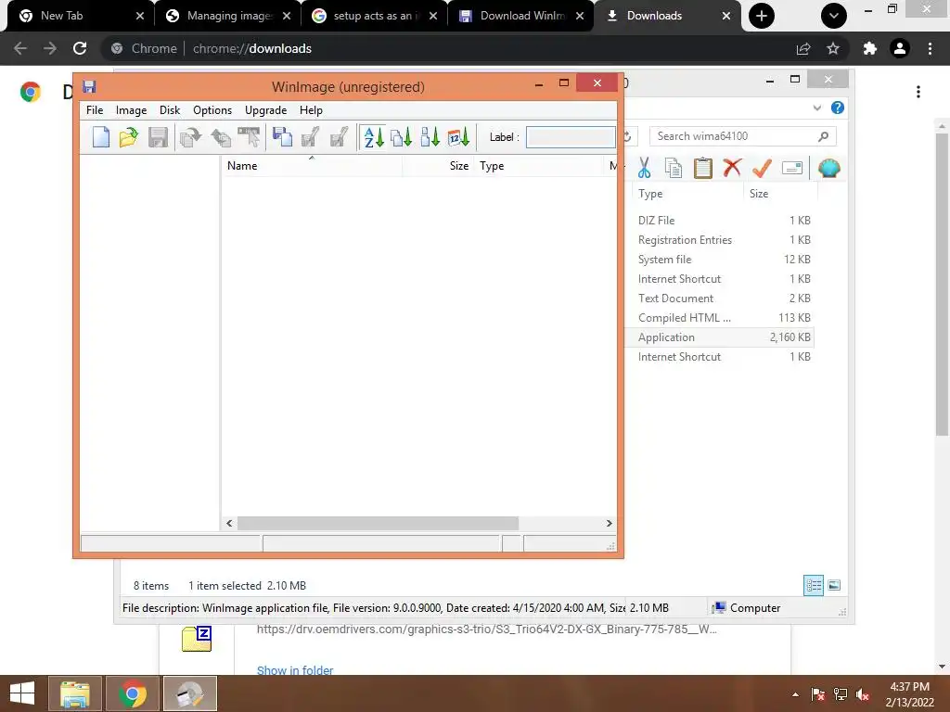Click the select files cursor icon
Viewport: 950px width, 712px height.
point(249,137)
